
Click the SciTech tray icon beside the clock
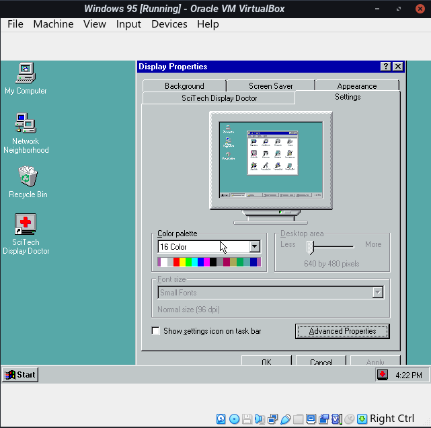pyautogui.click(x=383, y=375)
